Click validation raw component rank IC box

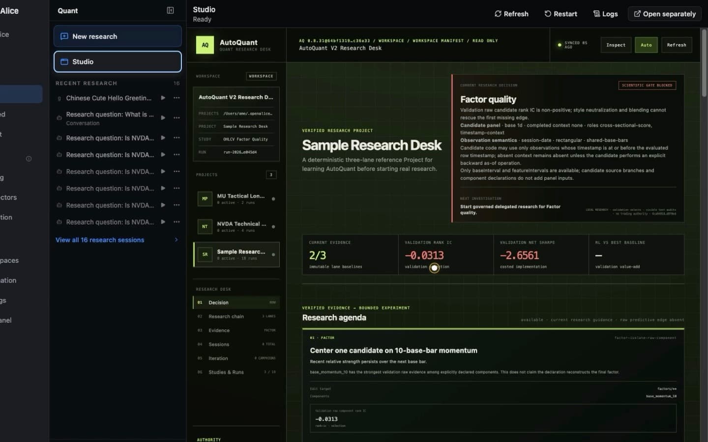point(493,418)
